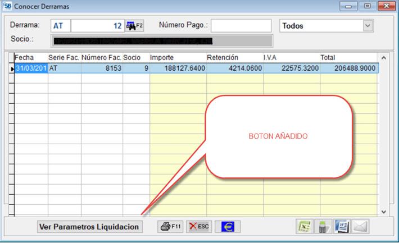Select the I.V.A cell 22575.3200
The width and height of the screenshot is (399, 243).
tap(292, 68)
